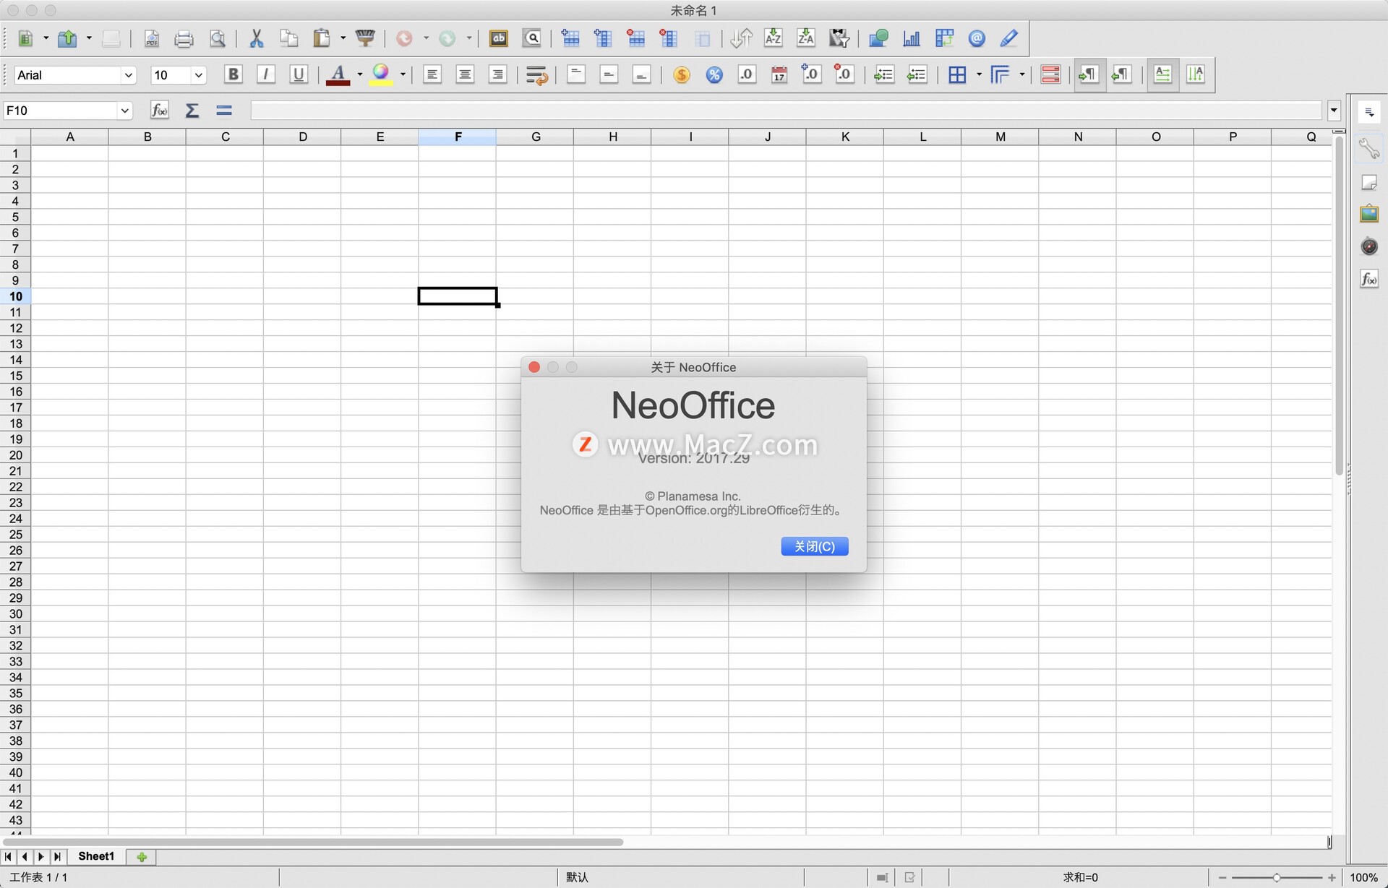Screen dimensions: 1388x888
Task: Open Find & Replace
Action: (x=532, y=38)
